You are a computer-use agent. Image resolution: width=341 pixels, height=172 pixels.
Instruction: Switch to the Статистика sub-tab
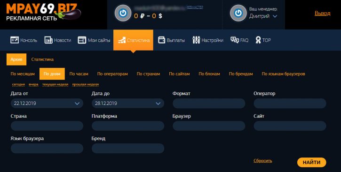click(42, 60)
